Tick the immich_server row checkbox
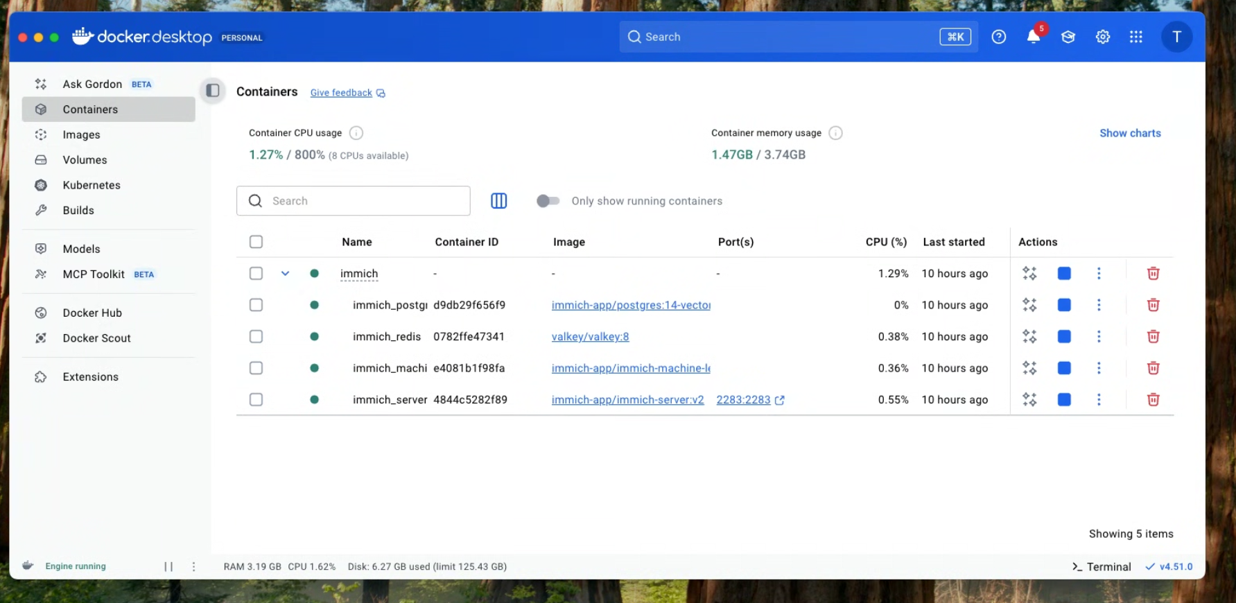 [x=256, y=399]
